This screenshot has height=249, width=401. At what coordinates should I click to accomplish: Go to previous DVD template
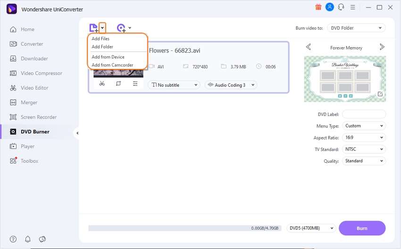(x=309, y=47)
